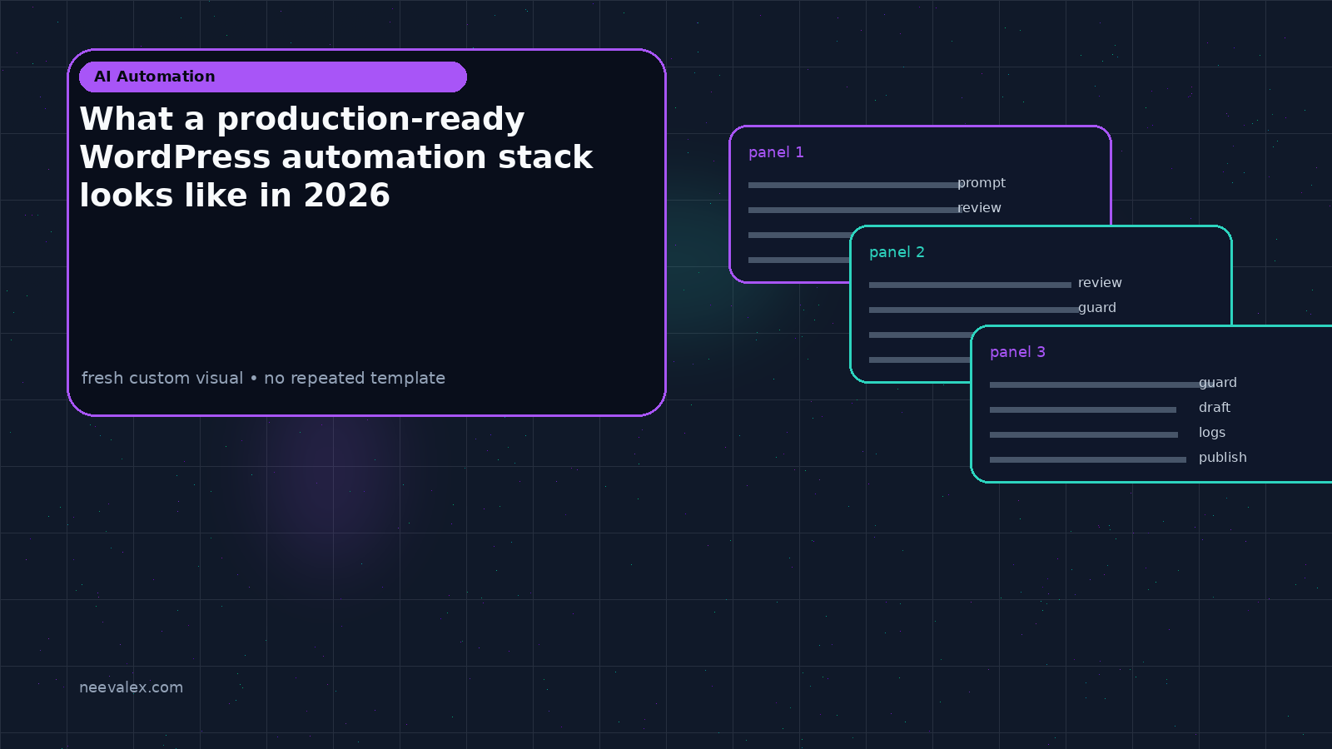This screenshot has width=1332, height=749.
Task: Select the 'draft' label in panel 3
Action: 1215,408
